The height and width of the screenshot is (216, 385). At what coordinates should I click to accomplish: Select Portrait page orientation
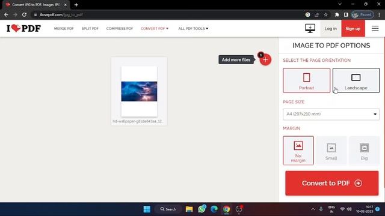(306, 80)
